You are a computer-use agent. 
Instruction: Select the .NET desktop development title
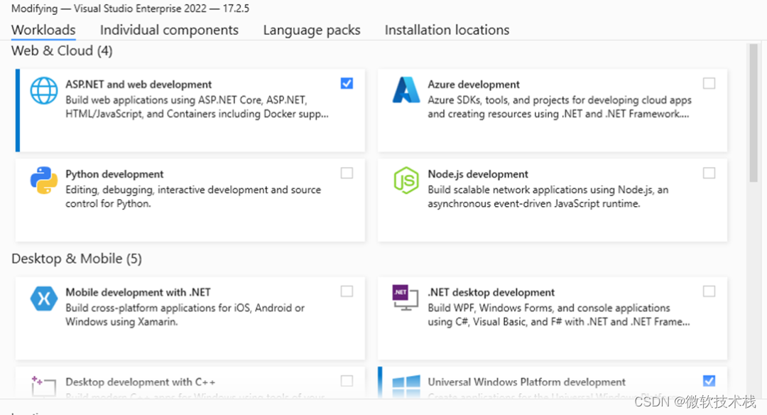point(491,292)
